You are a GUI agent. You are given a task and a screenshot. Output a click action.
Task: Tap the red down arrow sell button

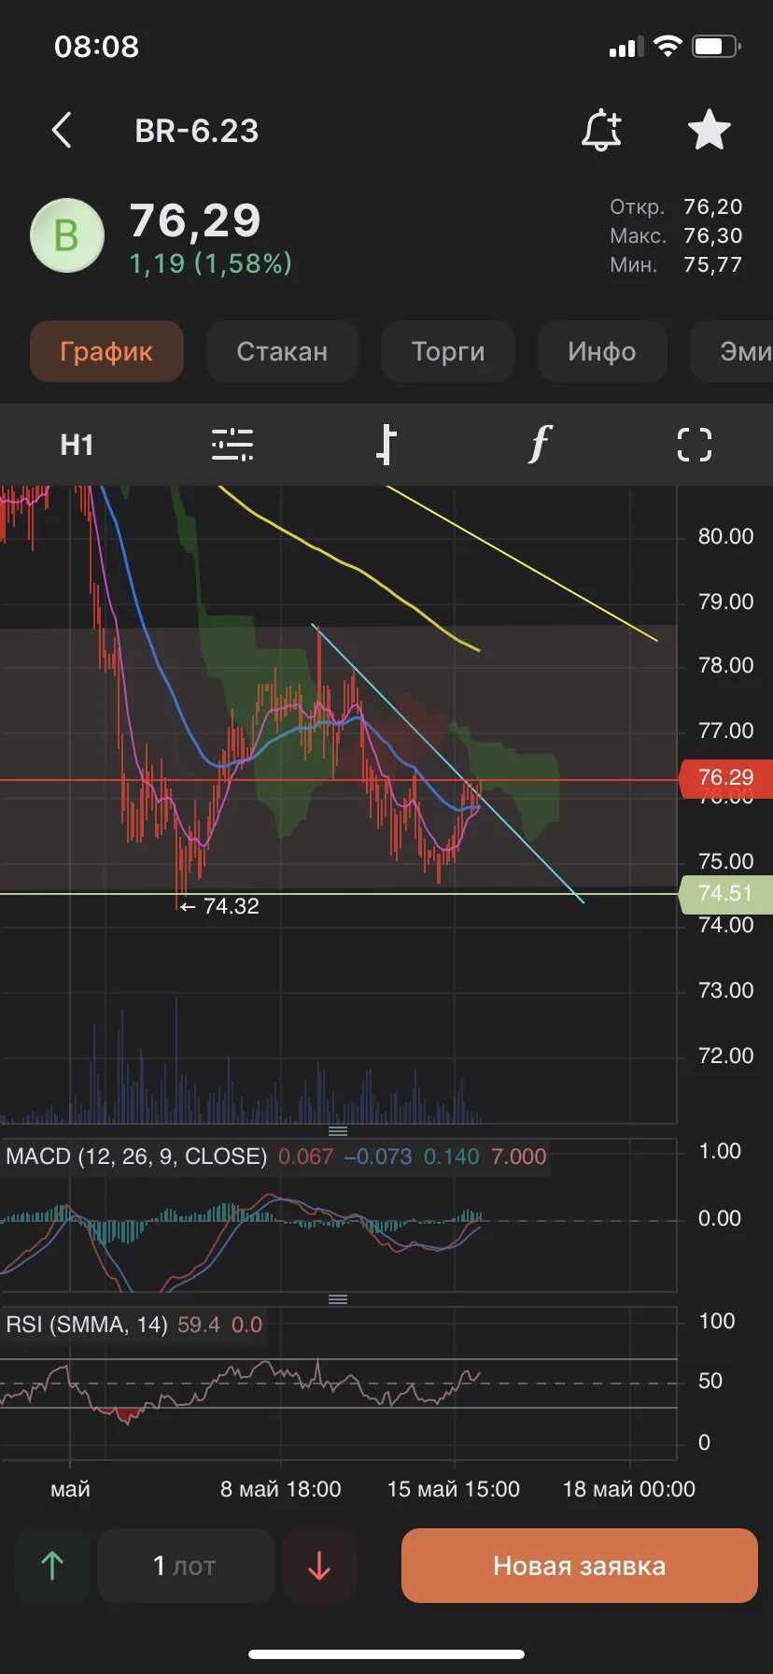pyautogui.click(x=319, y=1566)
